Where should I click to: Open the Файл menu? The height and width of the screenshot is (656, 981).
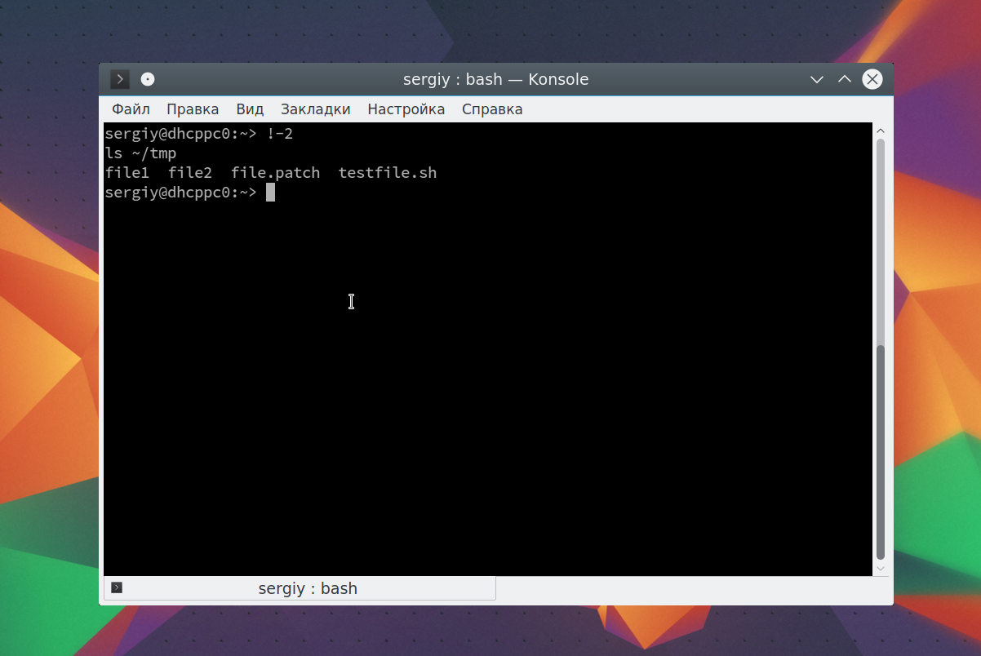131,109
